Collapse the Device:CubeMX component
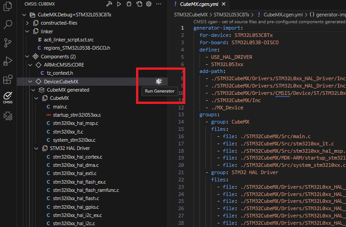 30,82
